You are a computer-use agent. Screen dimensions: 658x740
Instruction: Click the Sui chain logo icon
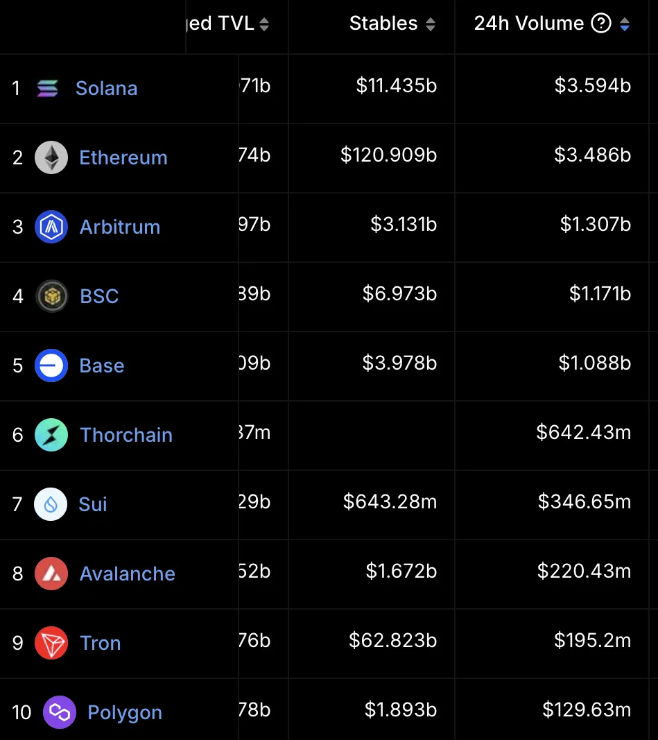[51, 504]
